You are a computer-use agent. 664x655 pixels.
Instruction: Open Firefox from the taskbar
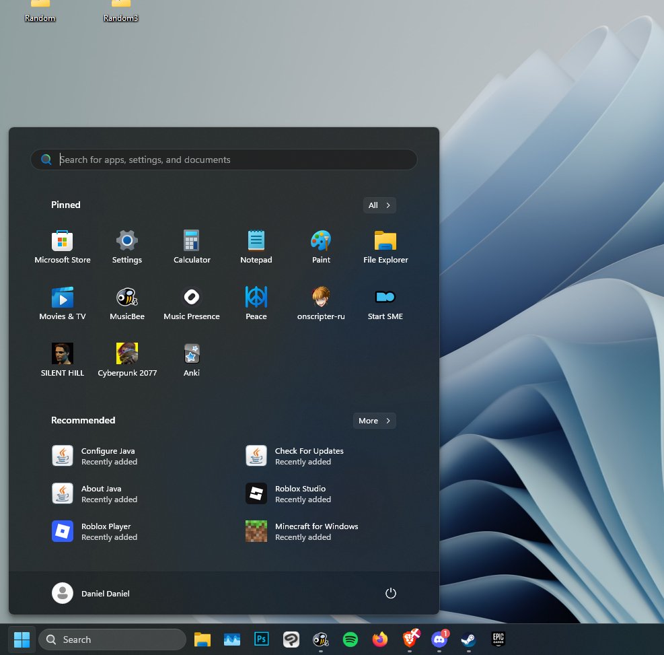[380, 639]
